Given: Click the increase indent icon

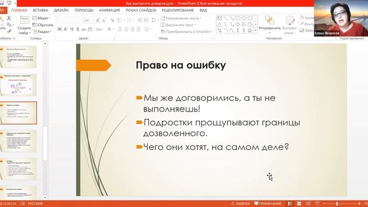Looking at the screenshot, I should [145, 20].
